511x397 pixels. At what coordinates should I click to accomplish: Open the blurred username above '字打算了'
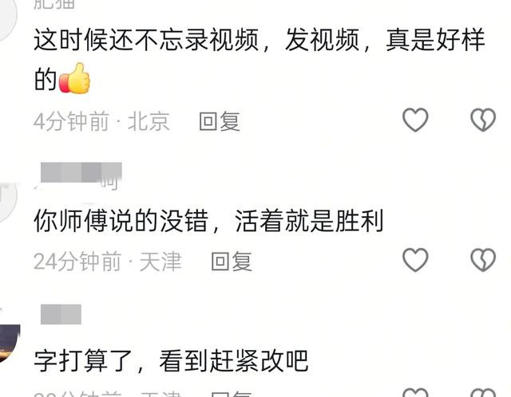61,314
